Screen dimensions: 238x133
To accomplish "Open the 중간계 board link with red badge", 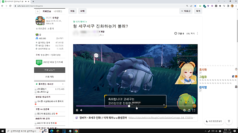I will tap(46, 114).
